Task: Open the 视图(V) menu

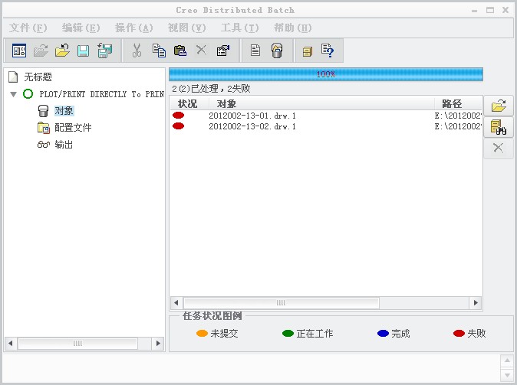Action: coord(187,28)
